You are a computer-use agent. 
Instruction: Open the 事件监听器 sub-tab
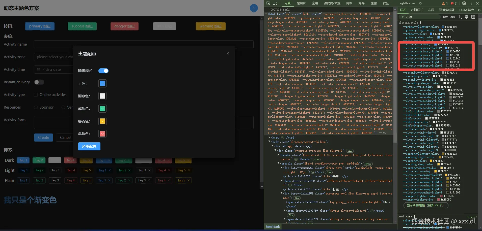[447, 10]
